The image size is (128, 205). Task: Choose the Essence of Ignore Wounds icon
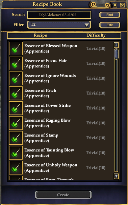click(16, 78)
